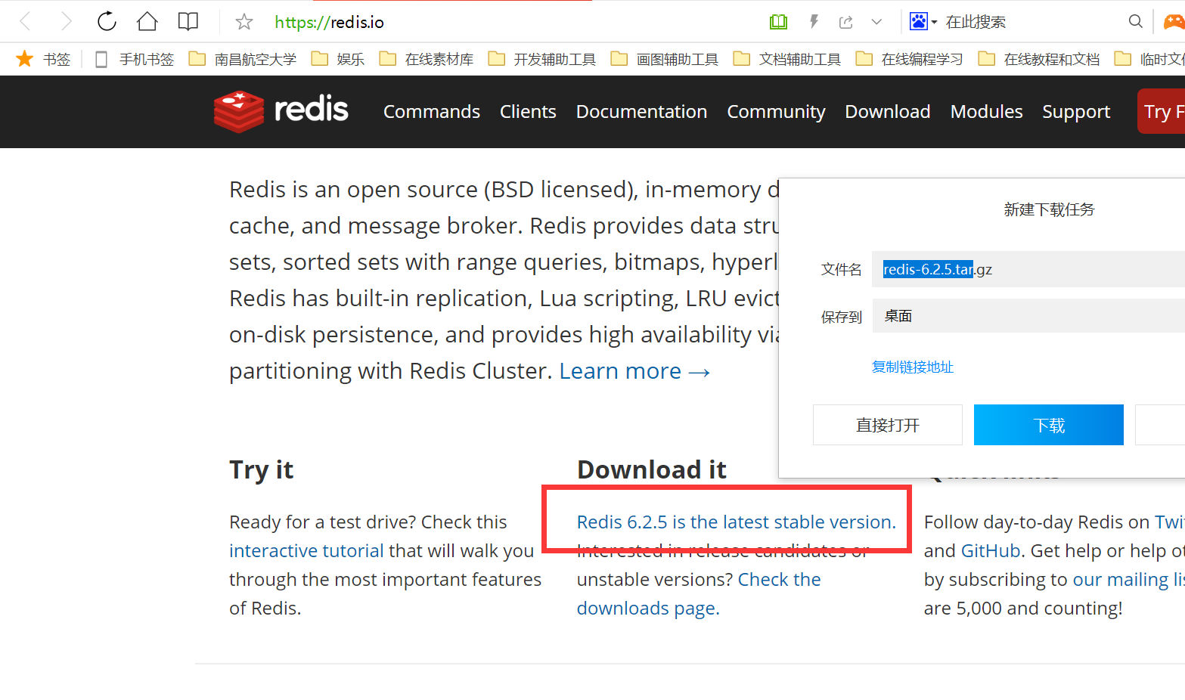Click the redis.io address bar URL
This screenshot has width=1185, height=700.
pyautogui.click(x=329, y=23)
